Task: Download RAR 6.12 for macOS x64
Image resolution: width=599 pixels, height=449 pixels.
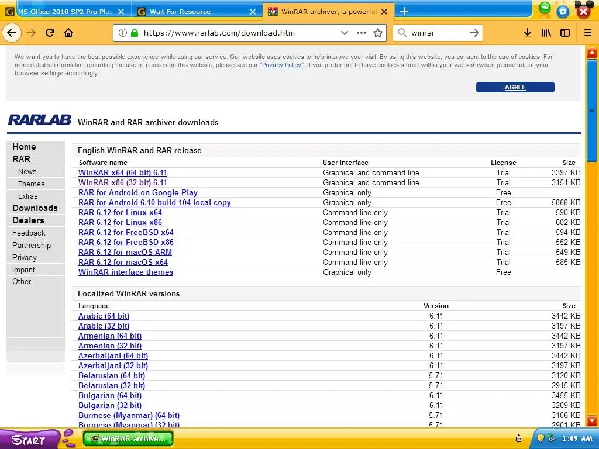Action: [x=123, y=262]
